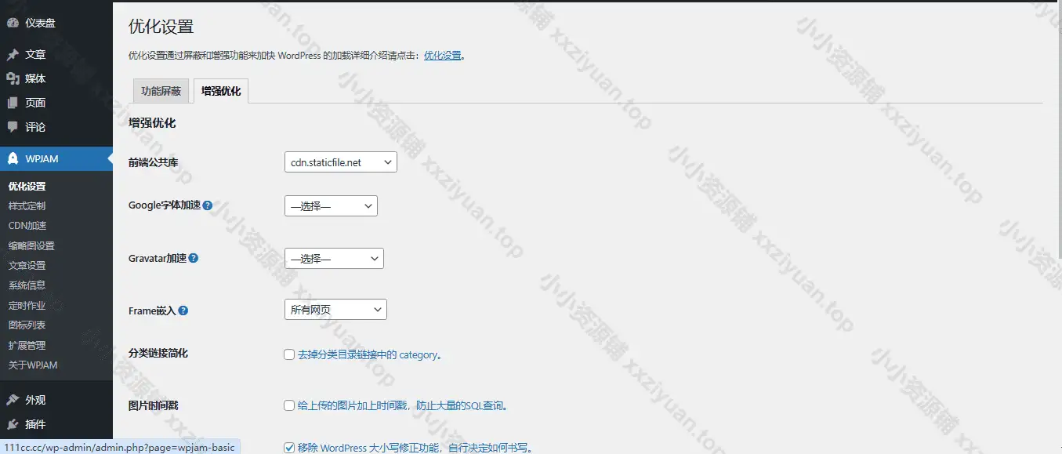Click the Comments bubble icon (评论)
Image resolution: width=1062 pixels, height=454 pixels.
coord(13,127)
